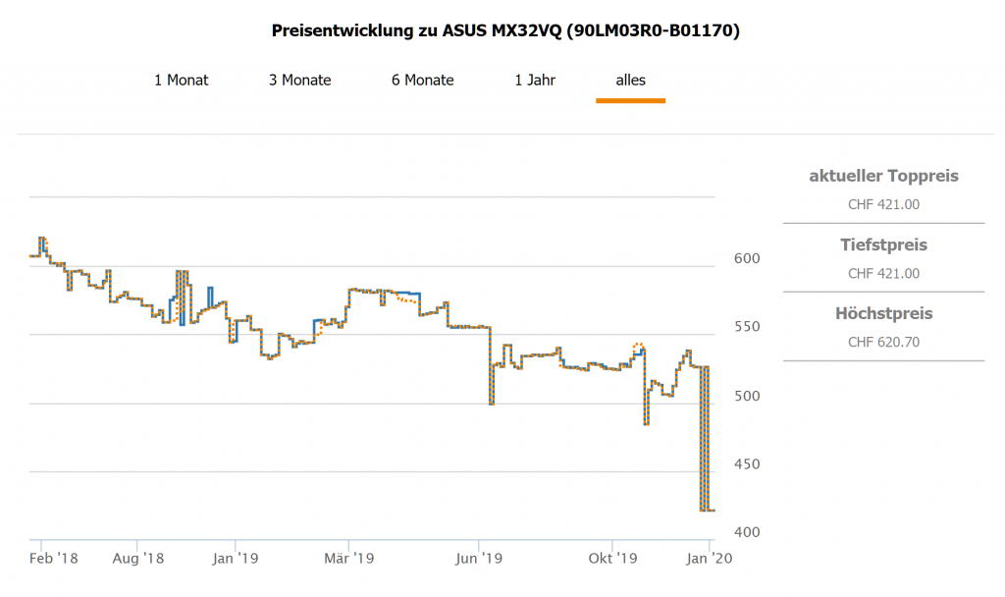Click the CHF 421.00 value under Tiefstpreis
Image resolution: width=1005 pixels, height=597 pixels.
883,273
